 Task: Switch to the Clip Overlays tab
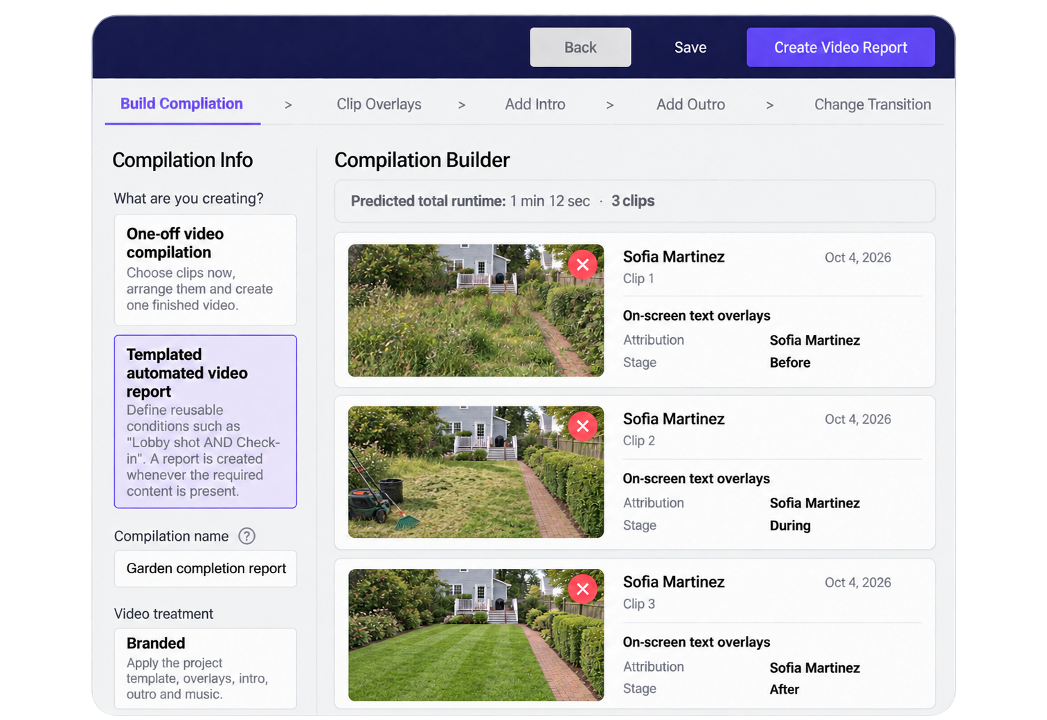(x=379, y=105)
